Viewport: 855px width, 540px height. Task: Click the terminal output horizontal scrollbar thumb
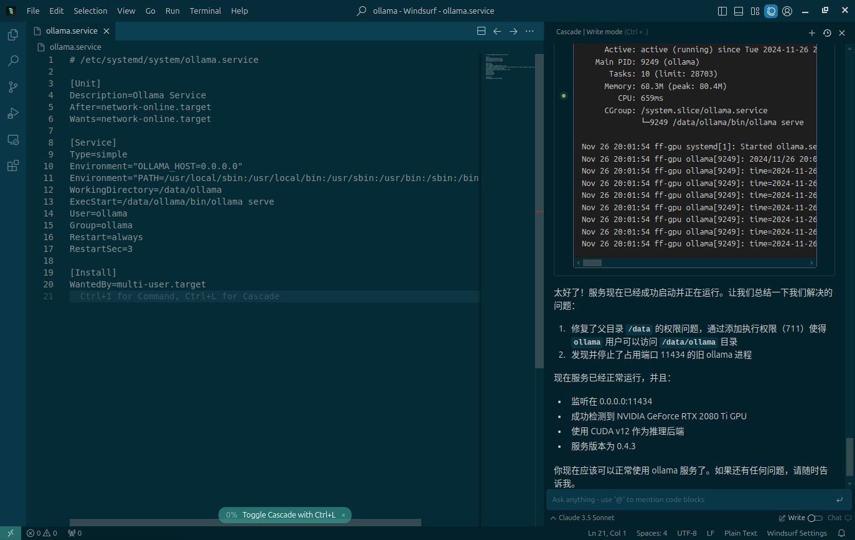pos(592,263)
